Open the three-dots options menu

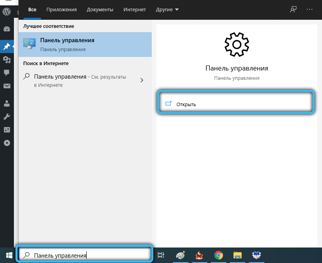coord(309,9)
